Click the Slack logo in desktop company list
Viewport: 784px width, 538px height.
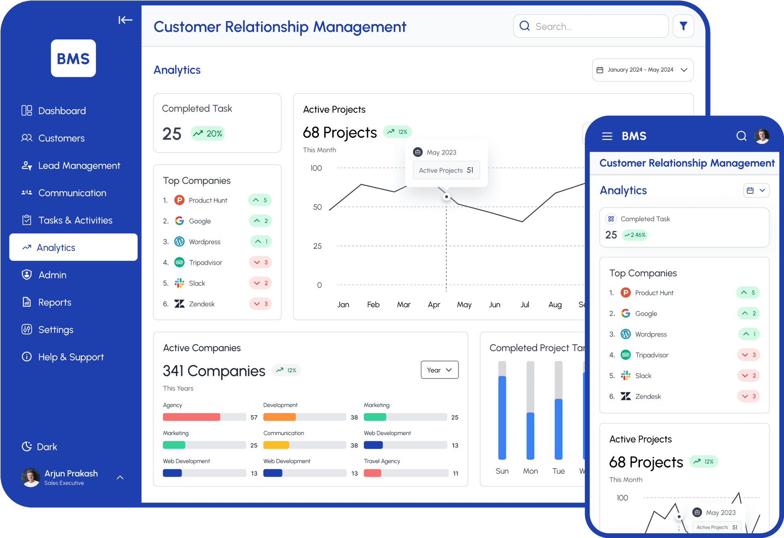tap(179, 283)
